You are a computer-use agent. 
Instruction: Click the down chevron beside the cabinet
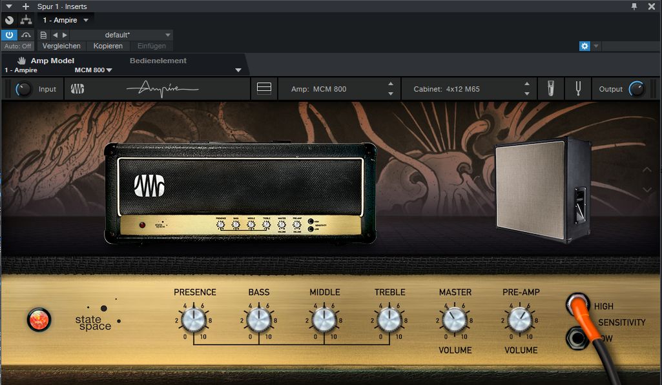click(646, 190)
